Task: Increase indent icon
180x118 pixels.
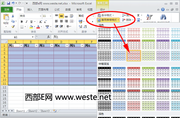Action: coord(61,27)
